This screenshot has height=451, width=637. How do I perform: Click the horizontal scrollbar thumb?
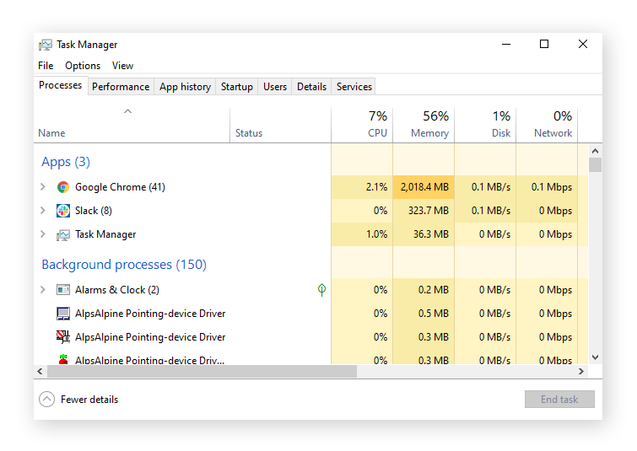pos(201,372)
